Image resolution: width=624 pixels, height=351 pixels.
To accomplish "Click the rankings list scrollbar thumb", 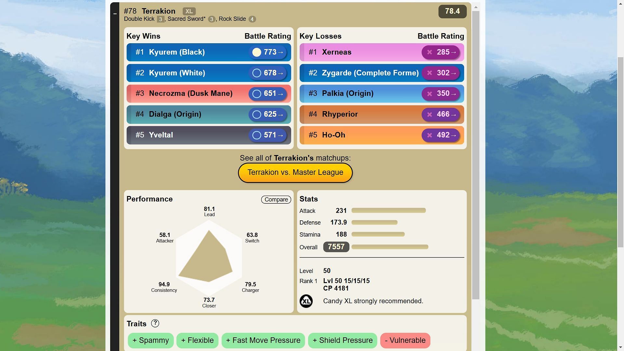I will pos(476,155).
